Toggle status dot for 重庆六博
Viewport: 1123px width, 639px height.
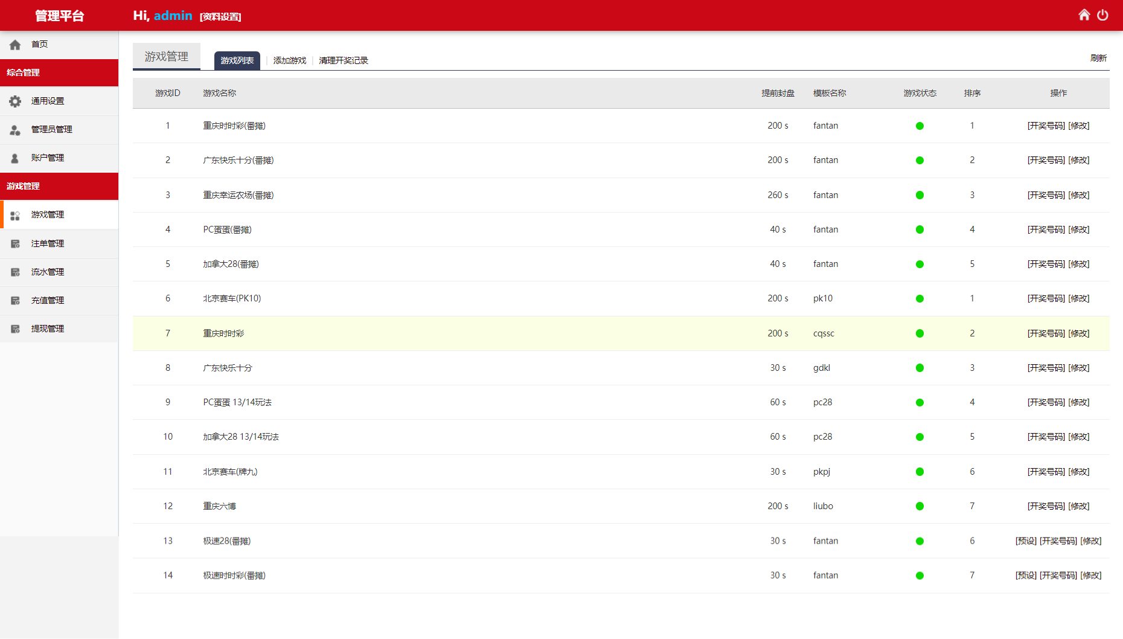tap(920, 506)
